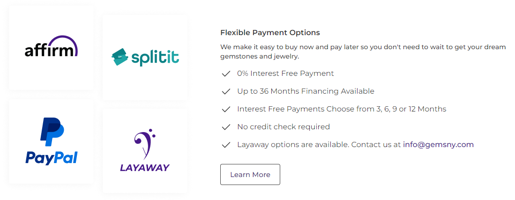Click the PayPal logo
Viewport: 515px width, 200px height.
pos(51,141)
